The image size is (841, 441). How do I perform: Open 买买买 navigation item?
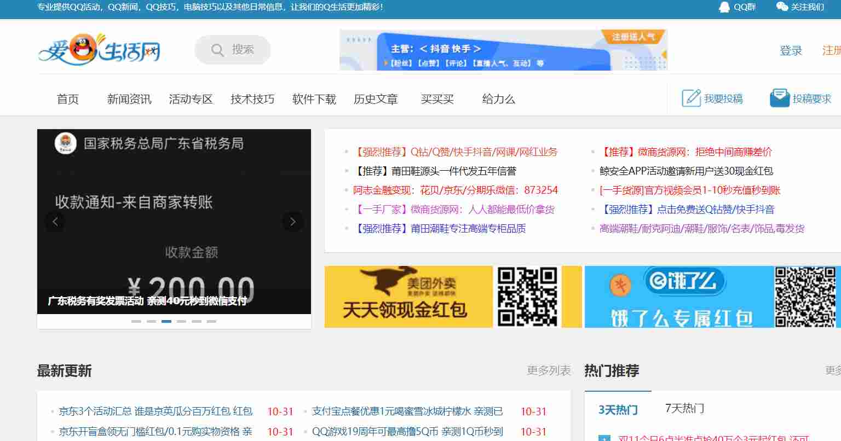(437, 99)
